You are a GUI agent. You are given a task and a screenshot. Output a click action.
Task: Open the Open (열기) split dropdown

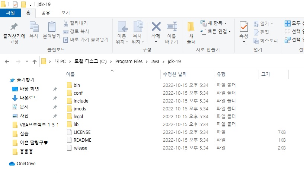pos(272,23)
